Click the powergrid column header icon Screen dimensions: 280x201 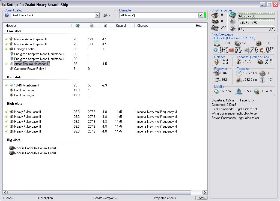tap(92, 25)
